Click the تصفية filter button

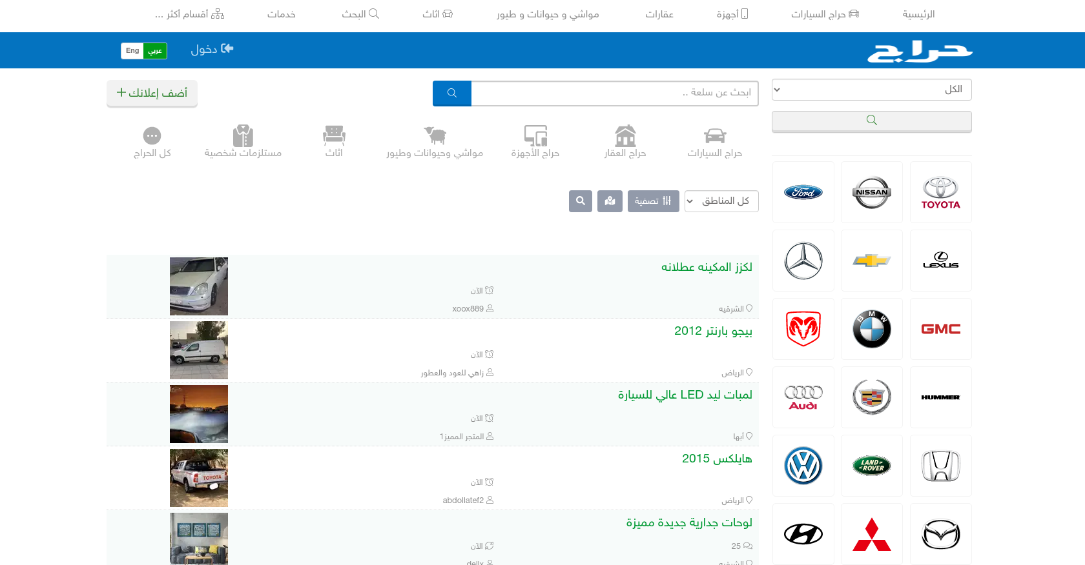pyautogui.click(x=653, y=201)
